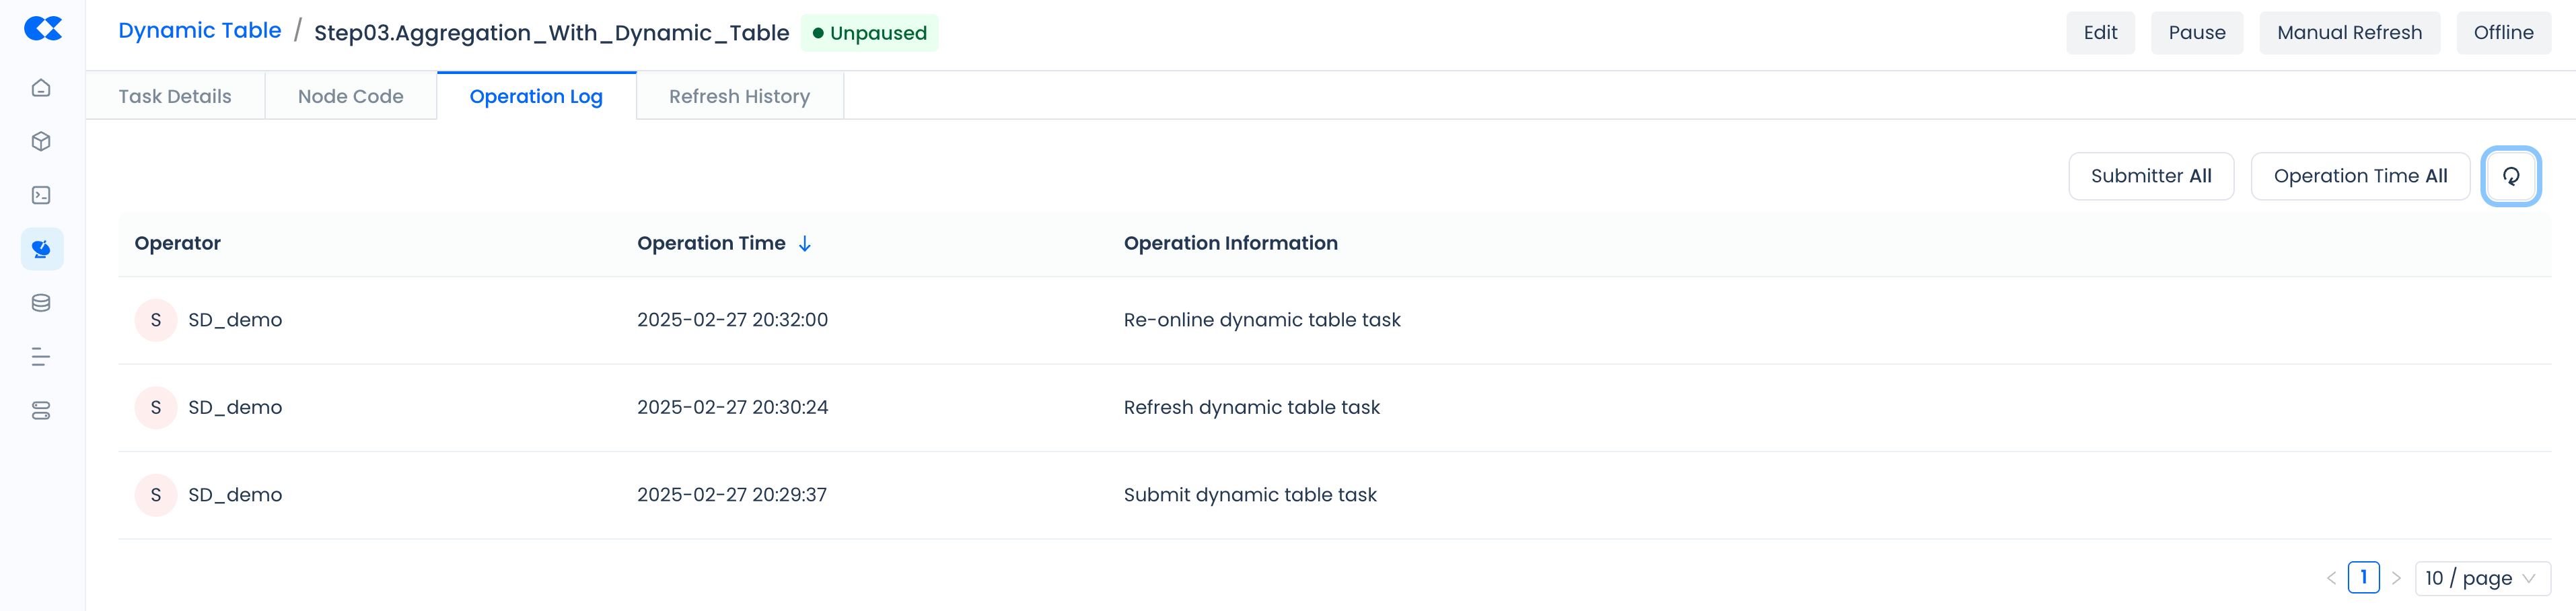Open the Node Code tab
2576x611 pixels.
(350, 97)
